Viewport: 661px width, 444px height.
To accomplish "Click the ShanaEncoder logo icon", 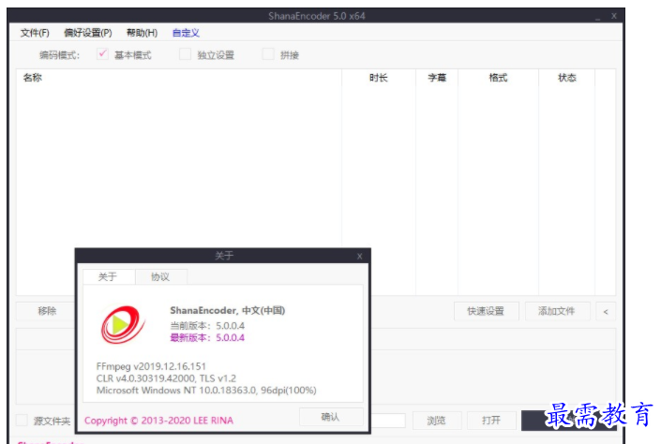I will click(123, 324).
